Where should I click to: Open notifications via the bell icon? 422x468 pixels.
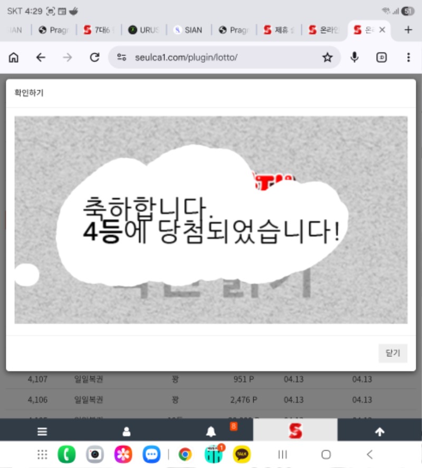211,432
